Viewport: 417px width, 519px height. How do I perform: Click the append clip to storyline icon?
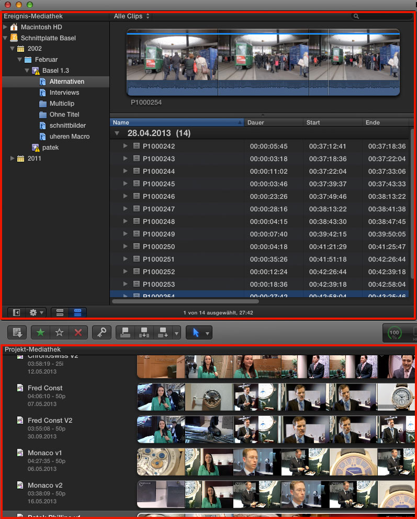tap(162, 332)
